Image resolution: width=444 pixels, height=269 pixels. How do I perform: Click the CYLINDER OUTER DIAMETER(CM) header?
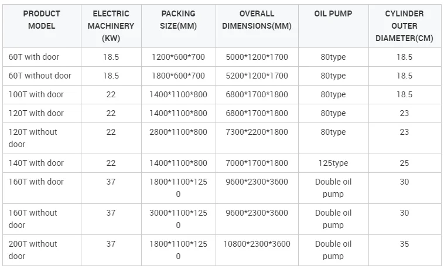pos(405,26)
